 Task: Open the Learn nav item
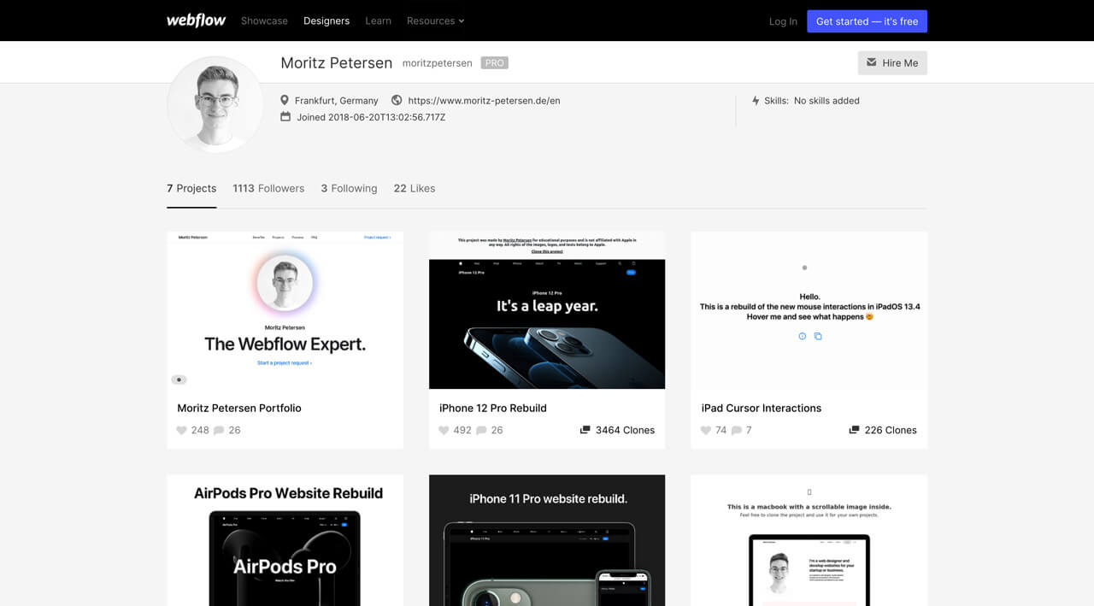[378, 21]
